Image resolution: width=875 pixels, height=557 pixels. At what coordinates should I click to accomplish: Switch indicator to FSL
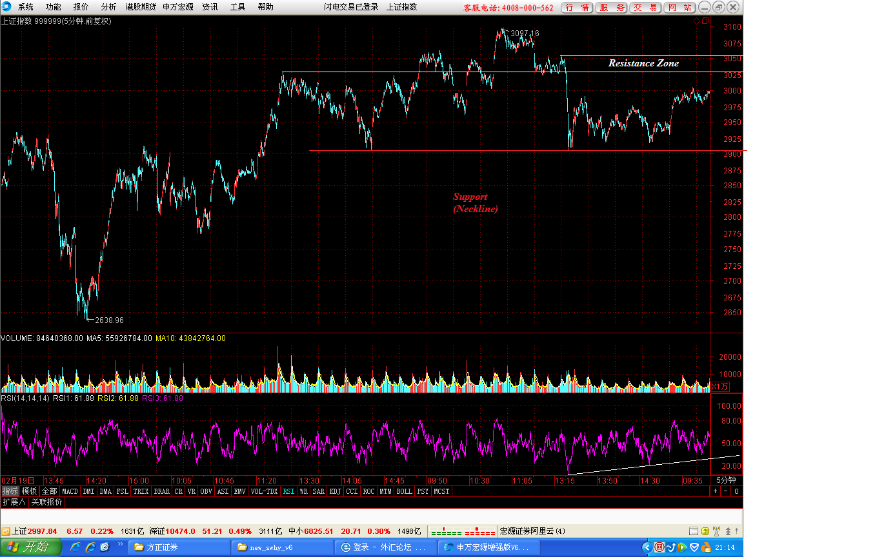coord(123,491)
